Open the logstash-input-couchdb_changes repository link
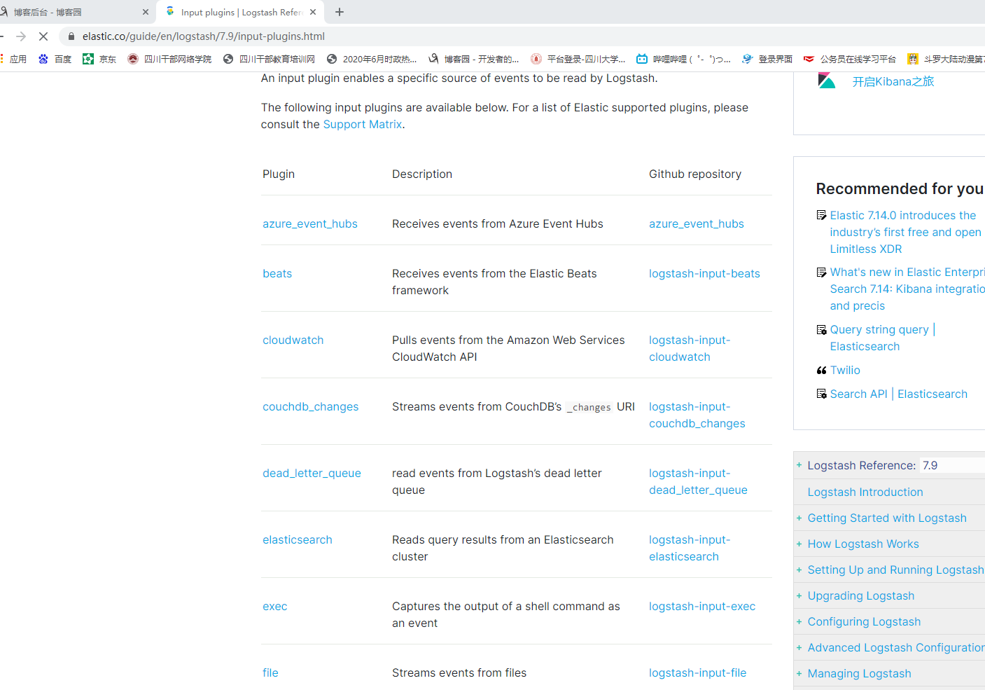 697,415
